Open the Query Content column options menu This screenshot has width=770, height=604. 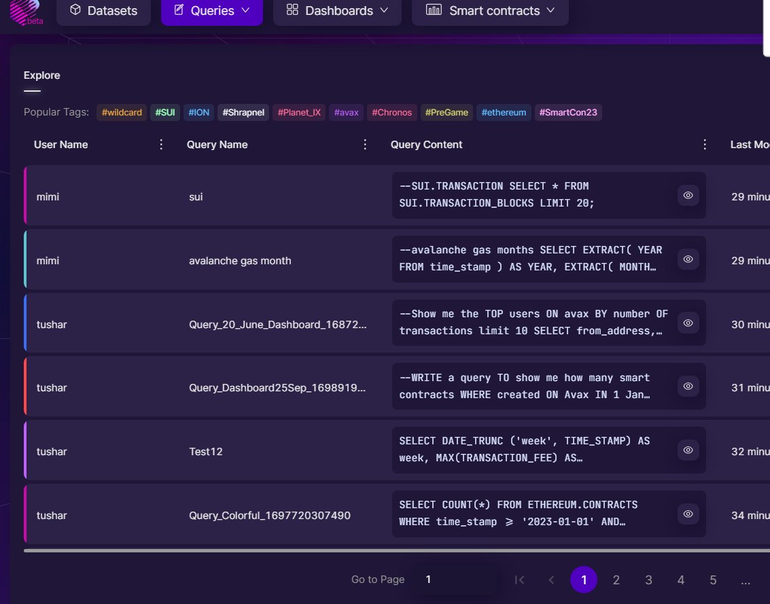[705, 144]
